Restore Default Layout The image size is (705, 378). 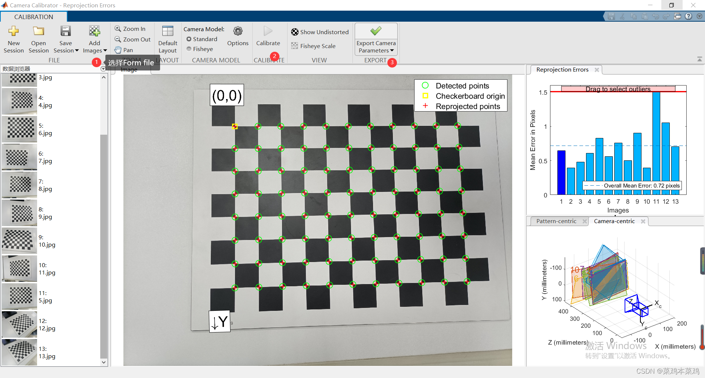(x=168, y=39)
